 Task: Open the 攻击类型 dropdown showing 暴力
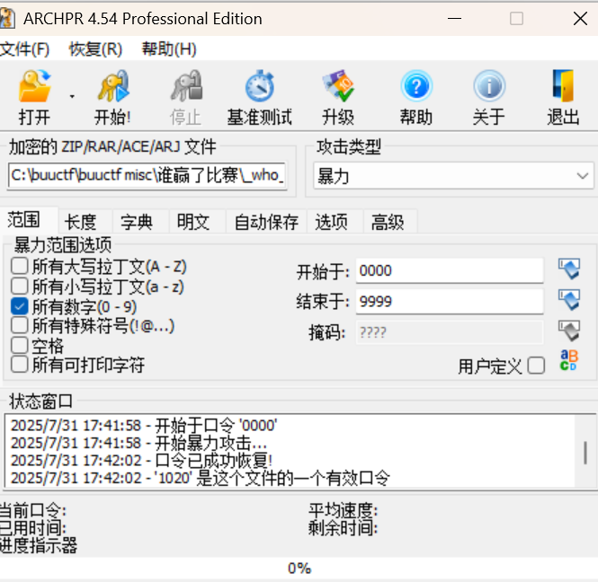[x=453, y=176]
